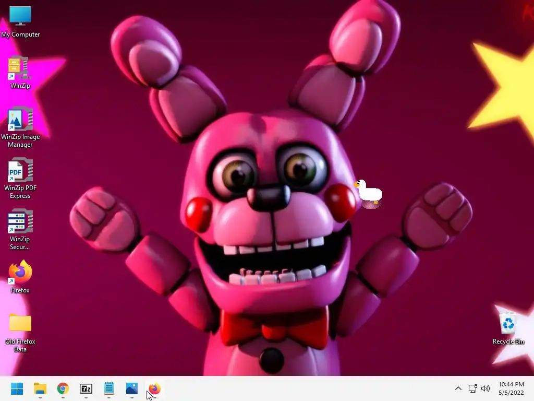The width and height of the screenshot is (534, 401).
Task: Open Google Chrome from the taskbar
Action: [63, 388]
